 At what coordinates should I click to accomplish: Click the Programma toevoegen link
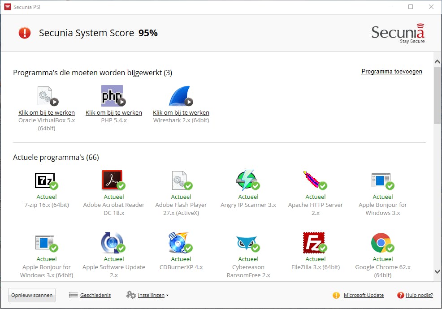391,71
